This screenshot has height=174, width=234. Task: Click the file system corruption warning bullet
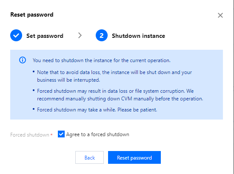pyautogui.click(x=120, y=95)
